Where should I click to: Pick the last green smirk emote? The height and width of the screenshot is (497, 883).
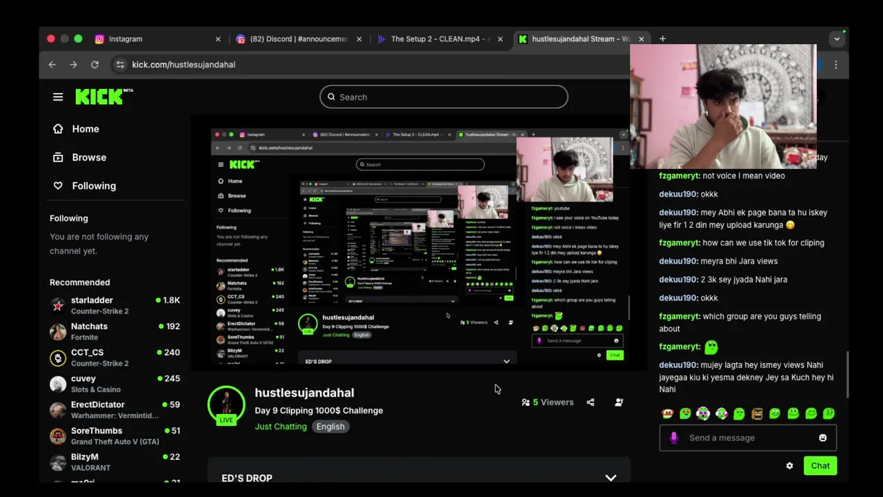829,413
